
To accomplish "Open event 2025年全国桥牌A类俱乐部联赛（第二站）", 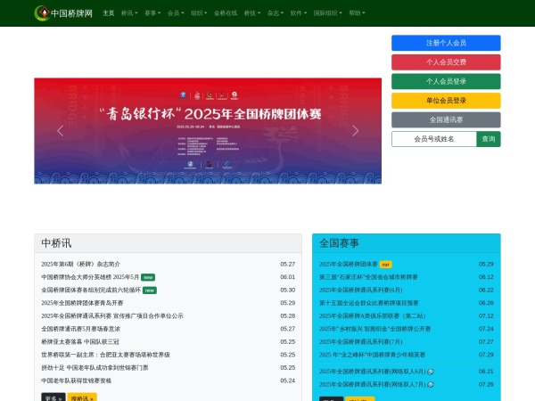I will pyautogui.click(x=372, y=316).
